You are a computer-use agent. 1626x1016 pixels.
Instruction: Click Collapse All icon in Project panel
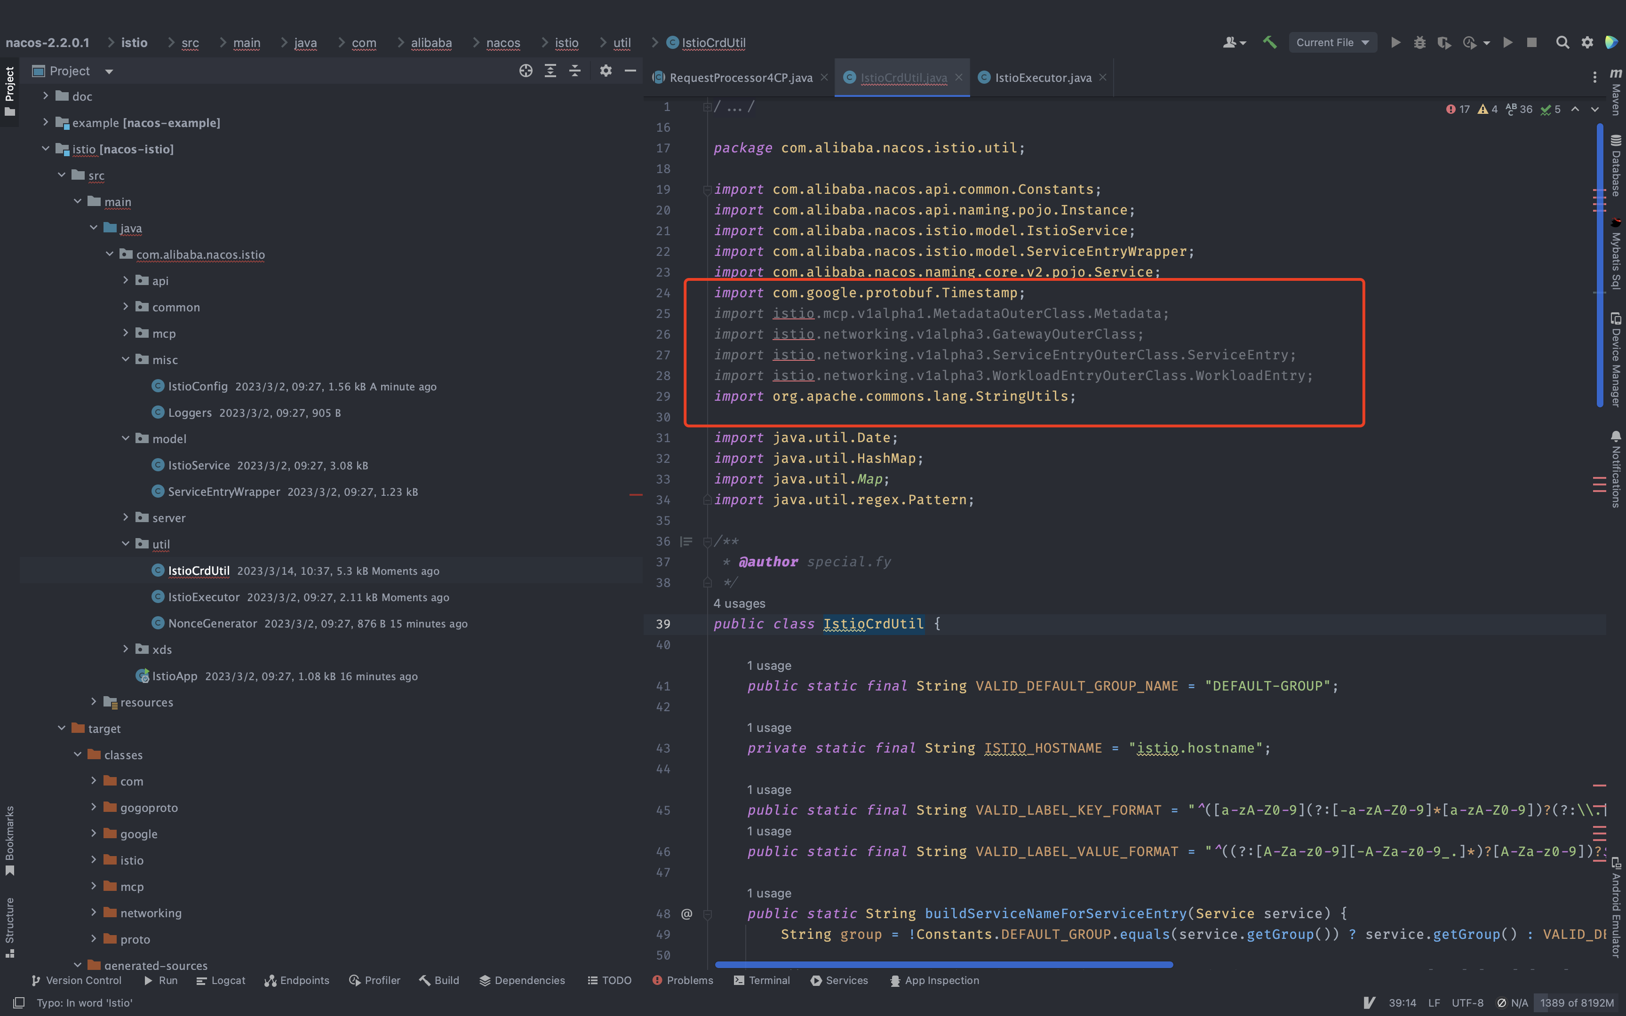point(575,71)
